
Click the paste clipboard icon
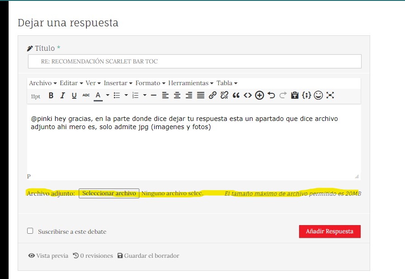pos(295,96)
